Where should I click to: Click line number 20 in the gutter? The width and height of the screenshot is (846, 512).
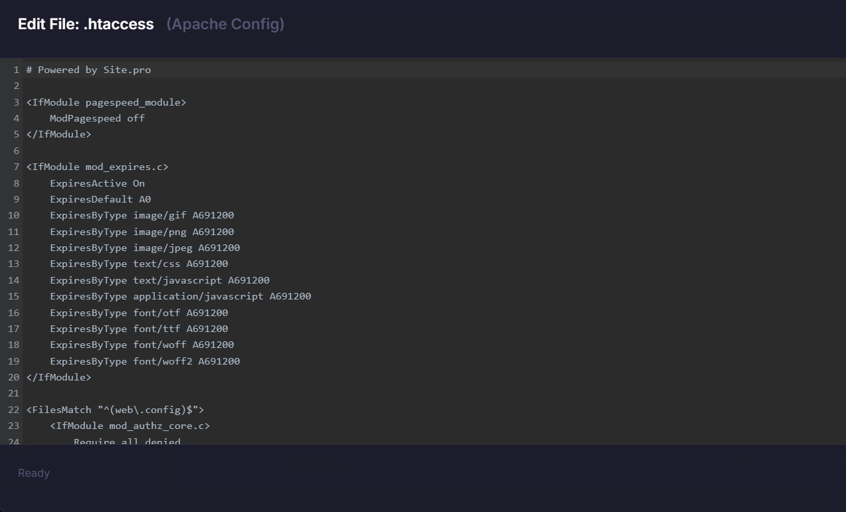tap(13, 377)
